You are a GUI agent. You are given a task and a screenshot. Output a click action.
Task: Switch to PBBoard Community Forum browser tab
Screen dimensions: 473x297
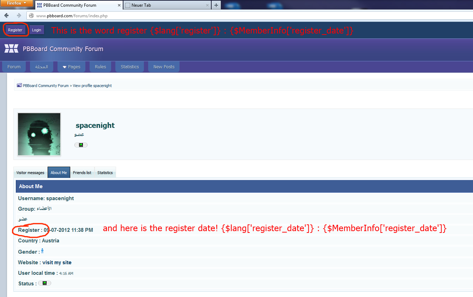tap(79, 5)
